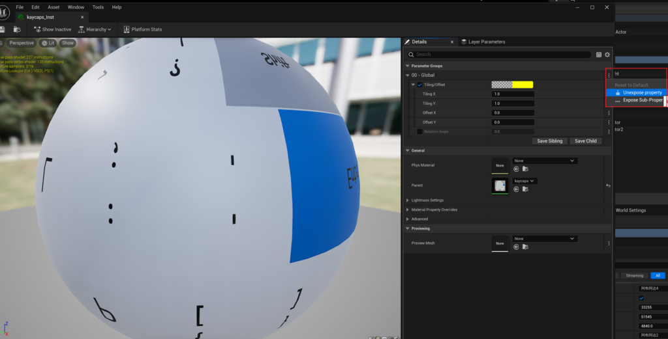Enable the Rotation Angle checkbox
The image size is (668, 339).
click(419, 131)
